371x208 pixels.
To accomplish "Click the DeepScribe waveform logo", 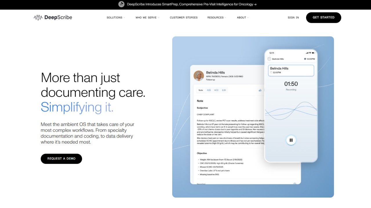I will (38, 17).
